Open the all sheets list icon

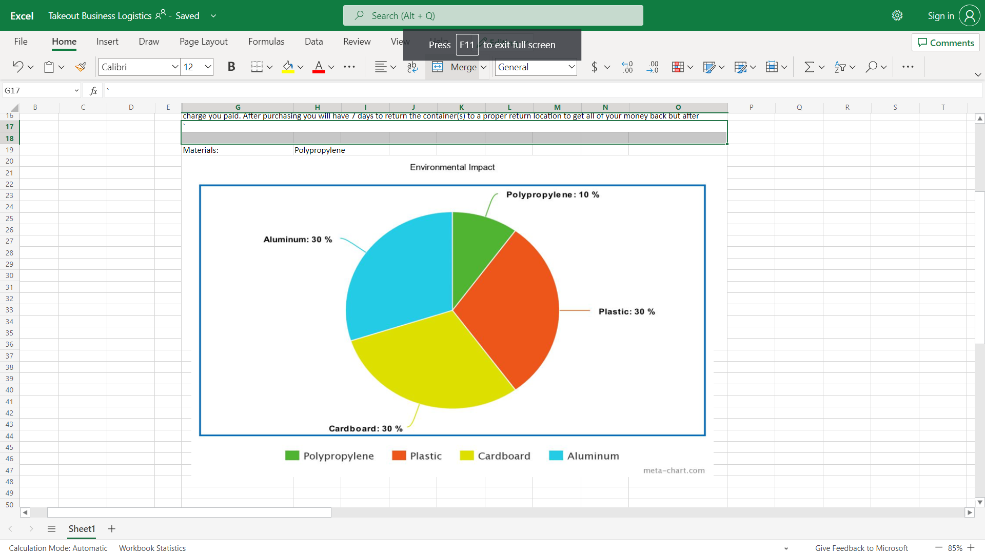(51, 529)
